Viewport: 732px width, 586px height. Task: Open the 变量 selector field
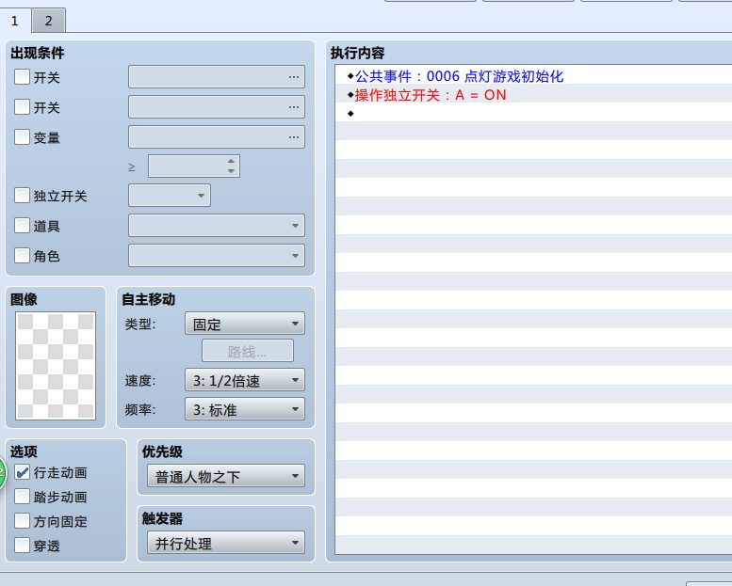click(x=217, y=137)
